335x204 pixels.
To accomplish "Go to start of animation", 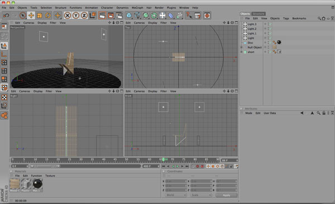I will [164, 166].
